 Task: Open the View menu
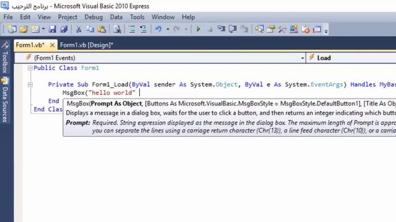point(44,17)
